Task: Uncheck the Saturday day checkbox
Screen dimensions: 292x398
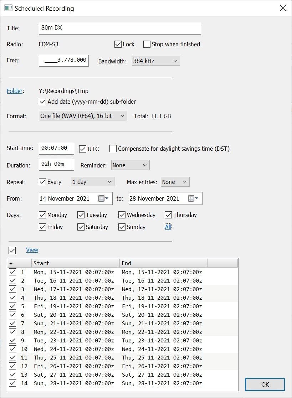Action: coord(81,227)
